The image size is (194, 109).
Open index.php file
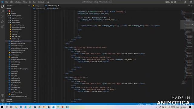14,76
